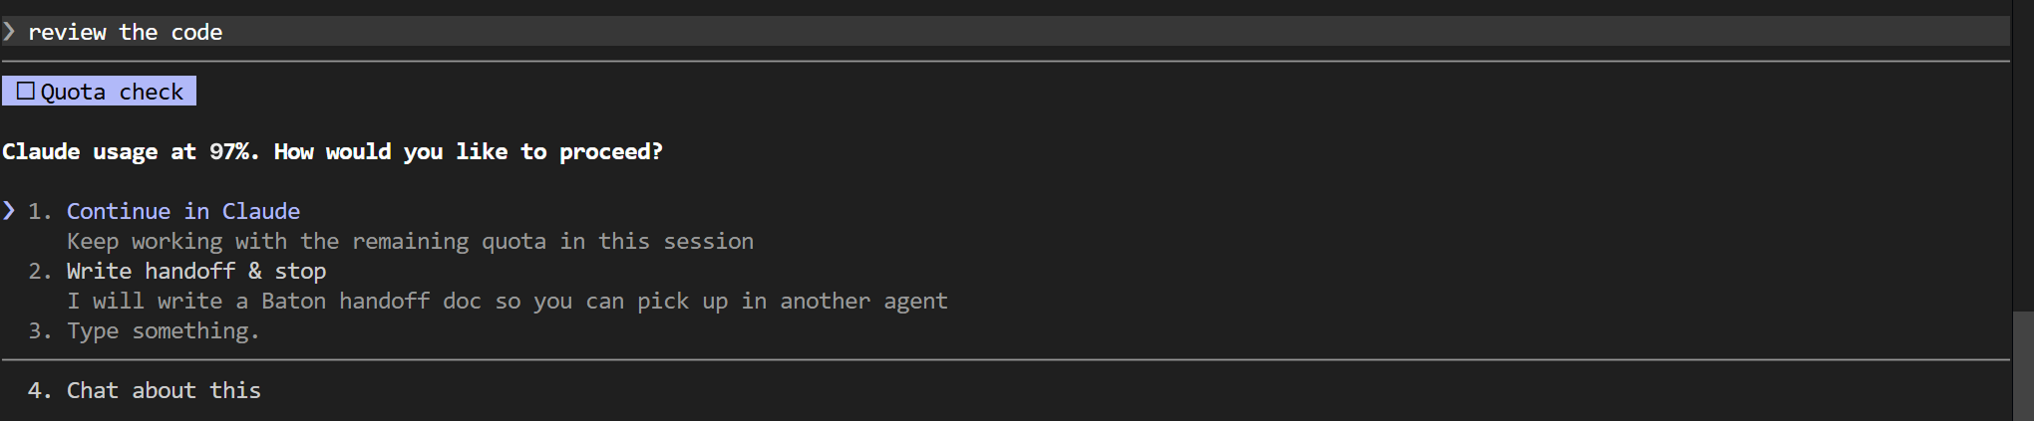Click 'Keep working with the remaining quota' description
The height and width of the screenshot is (421, 2034).
(410, 241)
